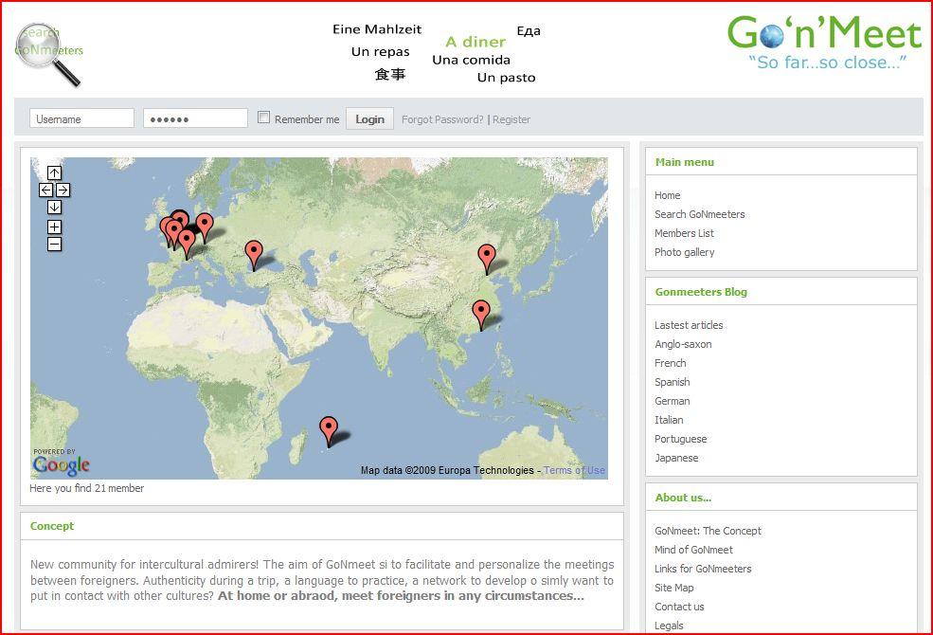Click the 'Un repas' header text
Viewport: 933px width, 635px height.
[380, 52]
